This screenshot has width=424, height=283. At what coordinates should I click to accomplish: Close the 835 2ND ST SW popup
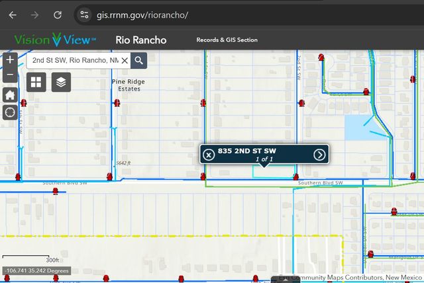pos(208,155)
